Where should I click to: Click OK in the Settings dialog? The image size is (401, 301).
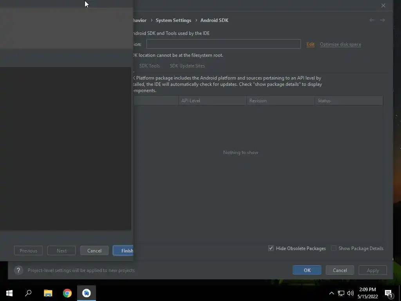(x=307, y=270)
